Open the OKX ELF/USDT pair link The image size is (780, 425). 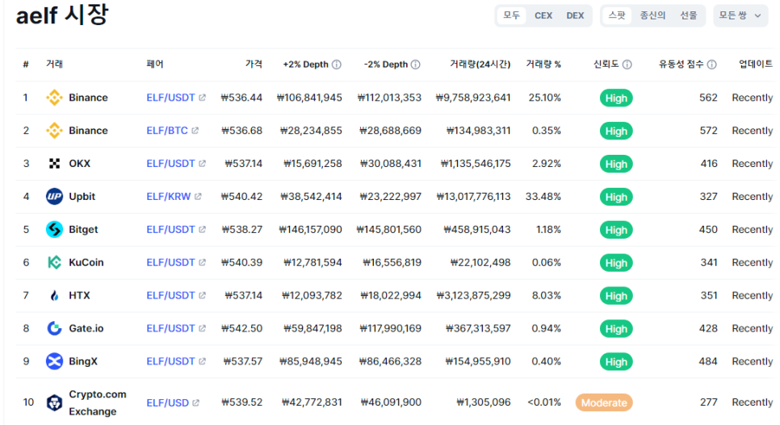click(170, 164)
